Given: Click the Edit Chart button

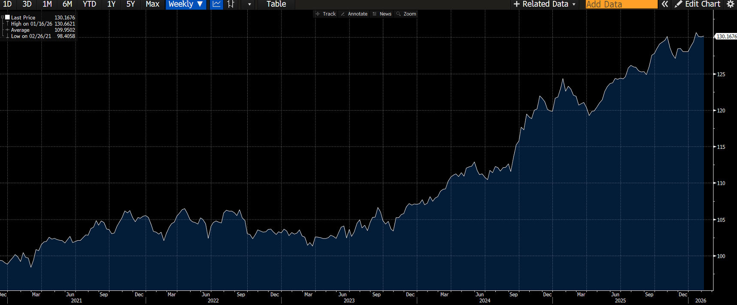Looking at the screenshot, I should tap(698, 4).
